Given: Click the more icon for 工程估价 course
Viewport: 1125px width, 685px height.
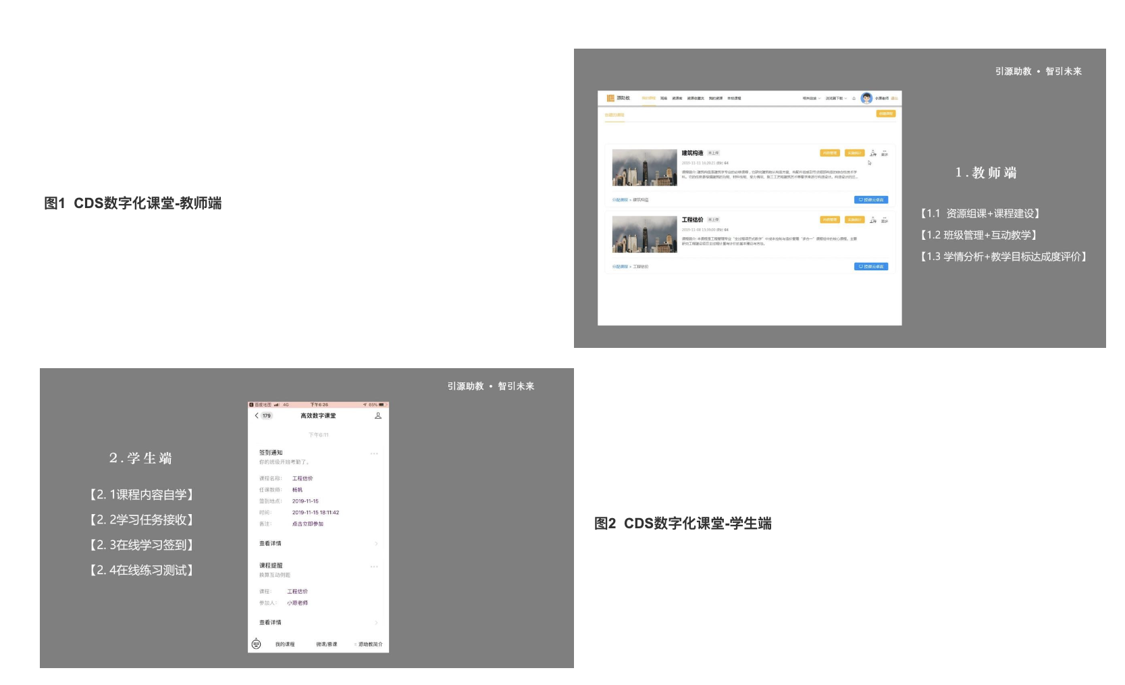Looking at the screenshot, I should pos(885,220).
